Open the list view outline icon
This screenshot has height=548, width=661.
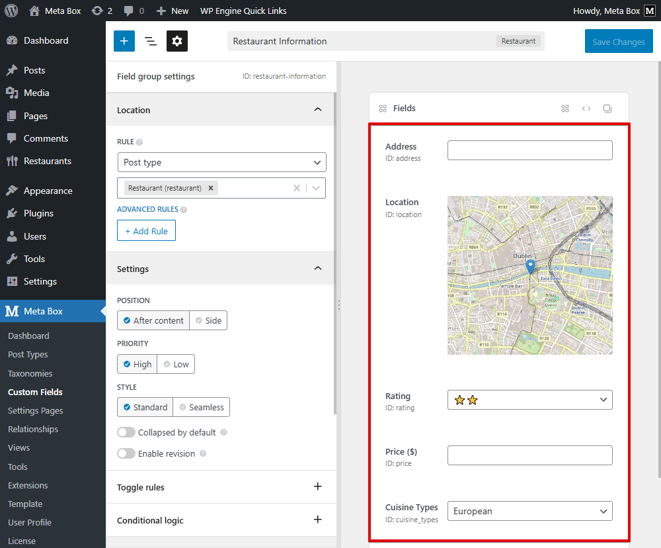[151, 41]
